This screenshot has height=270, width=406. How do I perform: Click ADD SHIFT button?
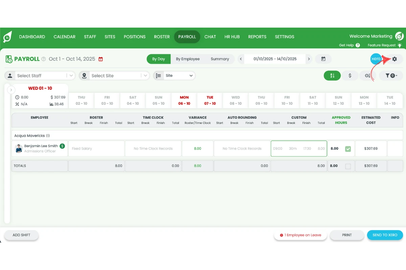21,235
